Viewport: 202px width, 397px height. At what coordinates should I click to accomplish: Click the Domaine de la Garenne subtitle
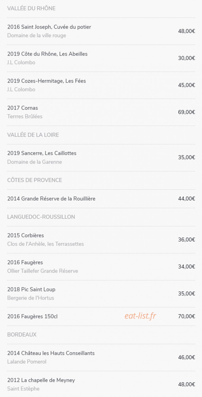pos(35,162)
